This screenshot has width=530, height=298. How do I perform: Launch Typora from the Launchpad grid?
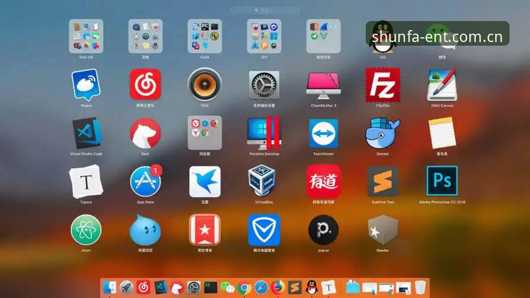(86, 181)
